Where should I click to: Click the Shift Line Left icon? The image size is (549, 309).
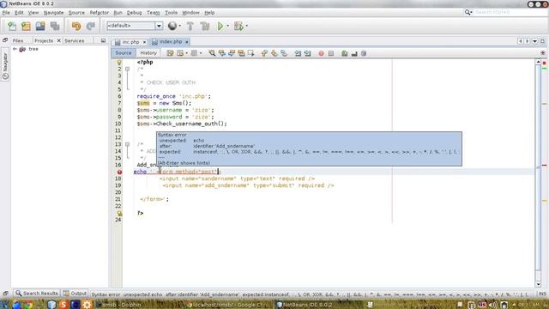coord(298,53)
